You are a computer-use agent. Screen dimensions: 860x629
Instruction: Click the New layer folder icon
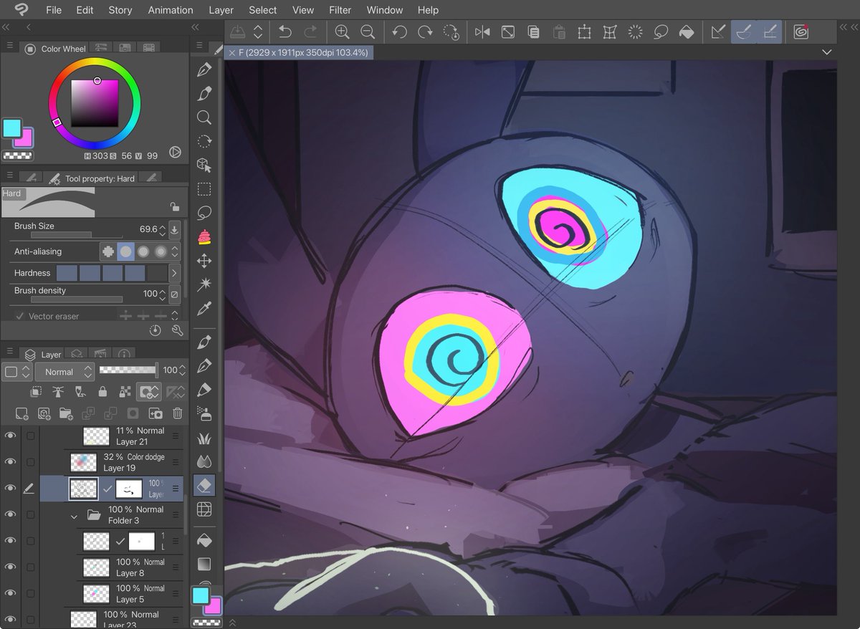(x=66, y=413)
